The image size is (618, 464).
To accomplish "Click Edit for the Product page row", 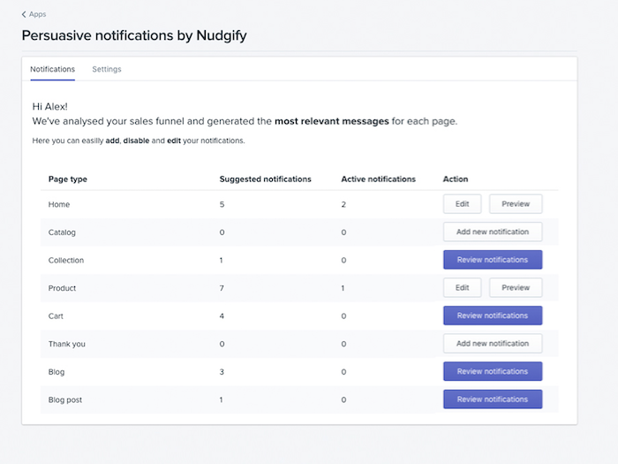I will coord(462,287).
